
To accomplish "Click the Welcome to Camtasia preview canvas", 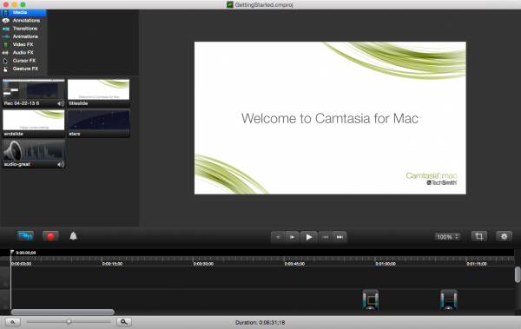I will 330,118.
